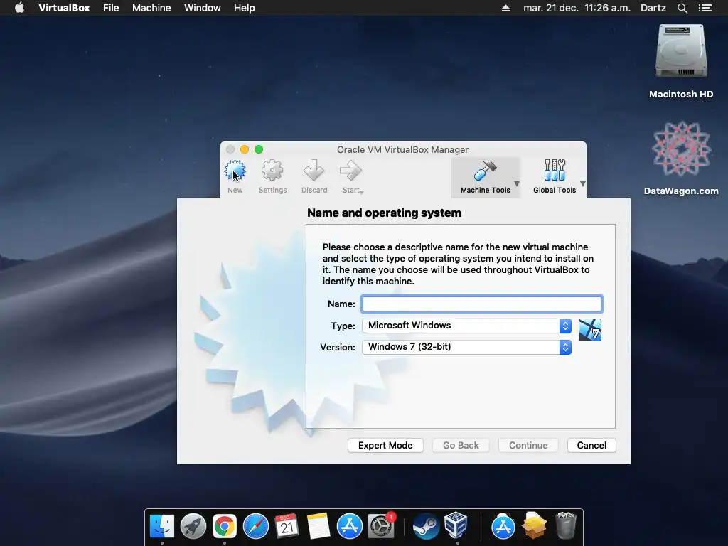Open Notification Center list icon
This screenshot has height=546, width=728.
pos(705,8)
